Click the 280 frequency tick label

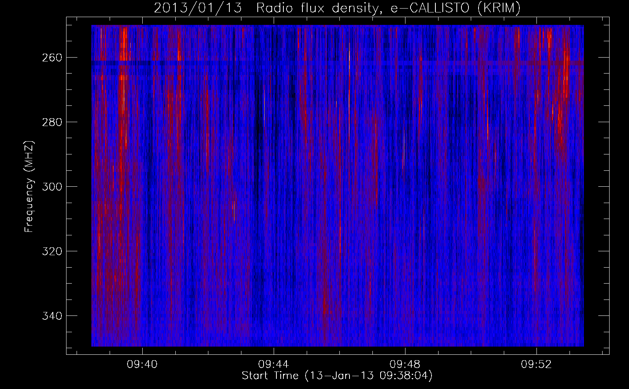(51, 122)
